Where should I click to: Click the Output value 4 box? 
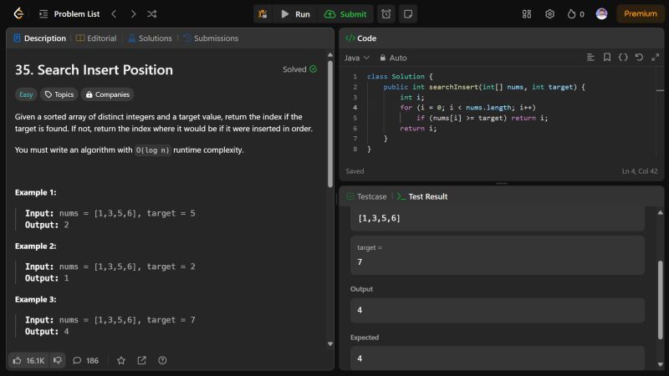(498, 310)
